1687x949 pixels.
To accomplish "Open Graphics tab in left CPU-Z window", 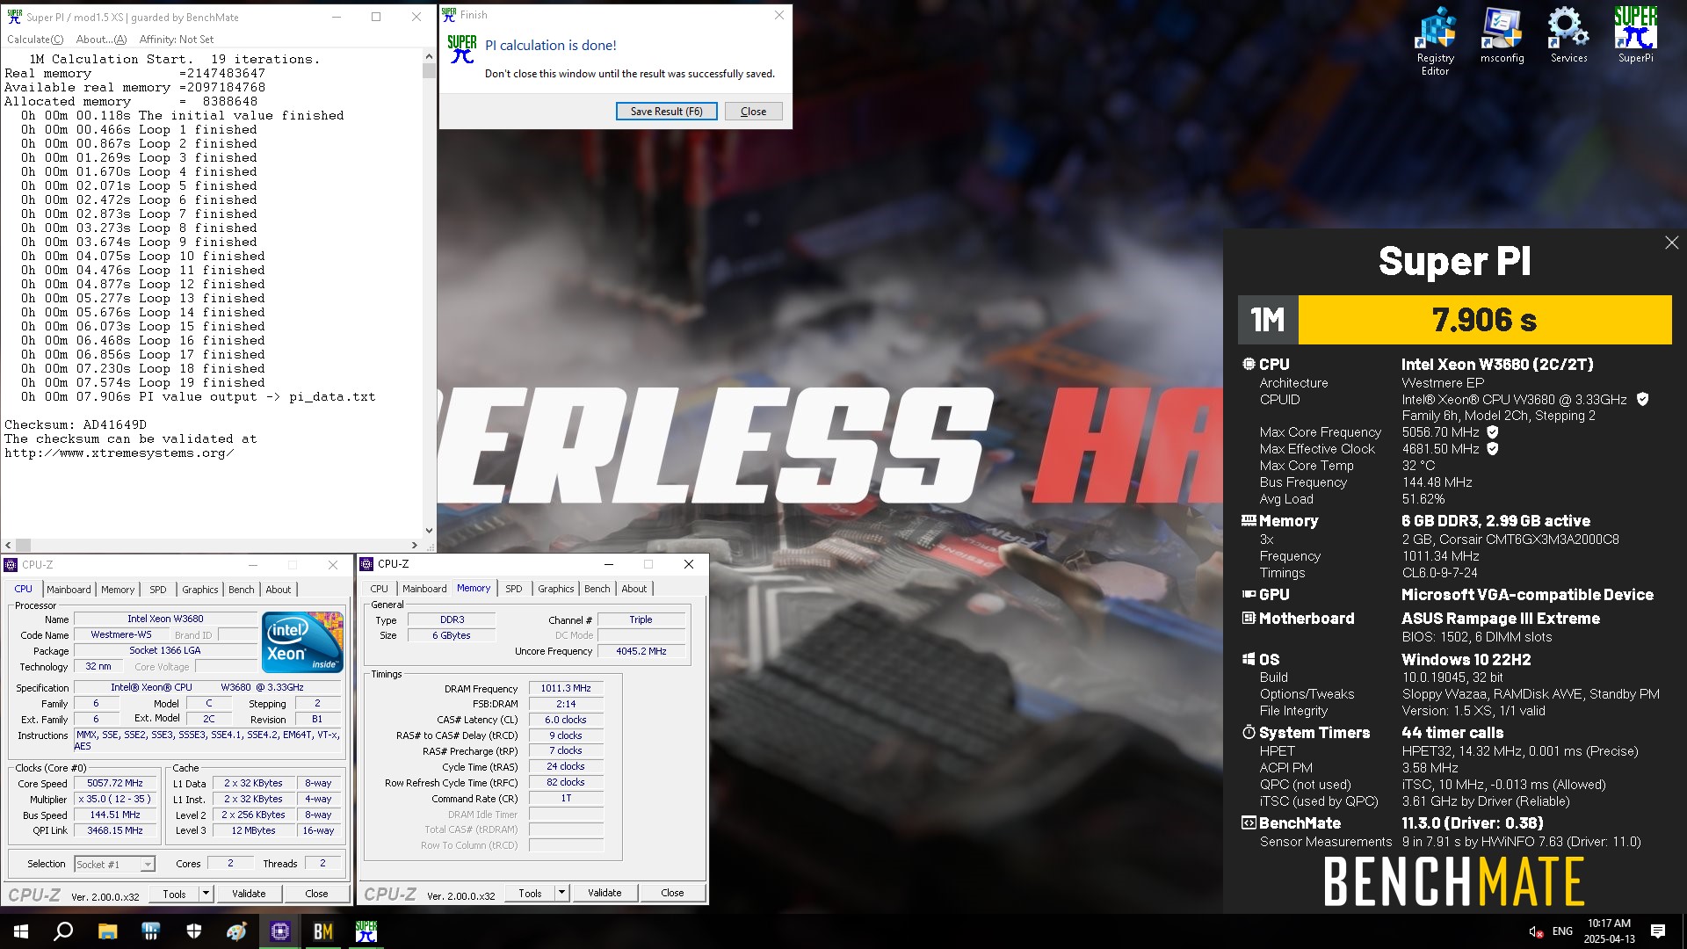I will [x=200, y=590].
